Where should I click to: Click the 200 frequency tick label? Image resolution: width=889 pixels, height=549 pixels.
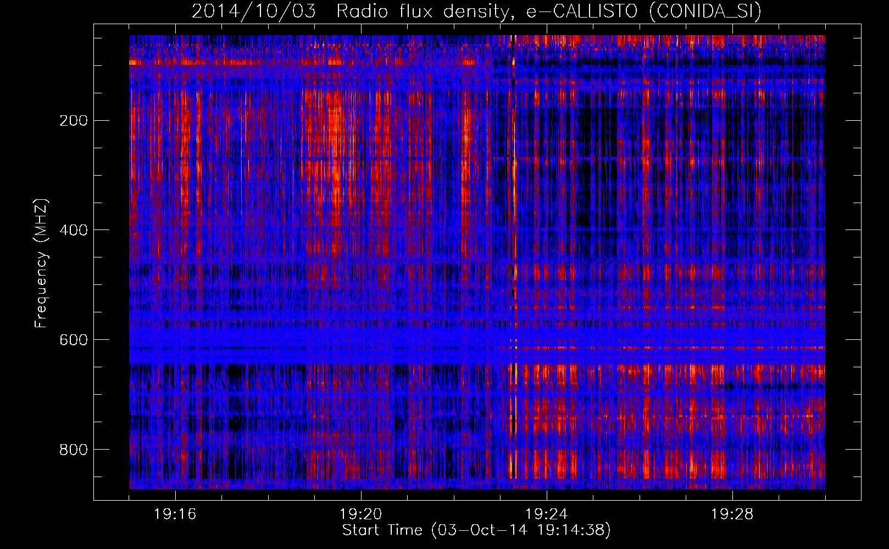click(74, 121)
